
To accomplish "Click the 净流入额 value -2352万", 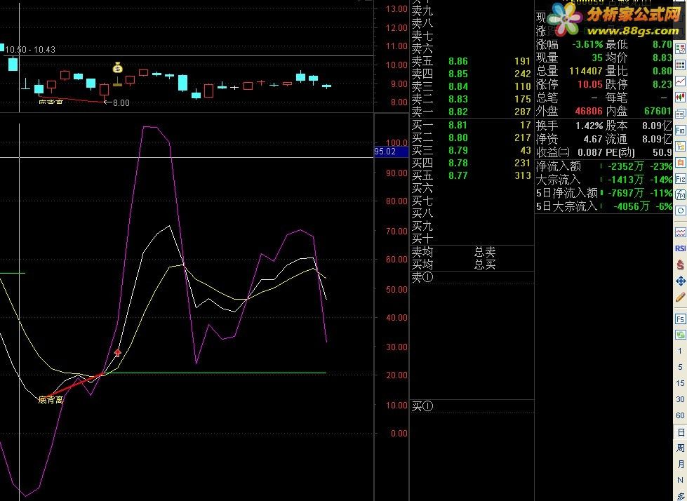I will click(626, 166).
